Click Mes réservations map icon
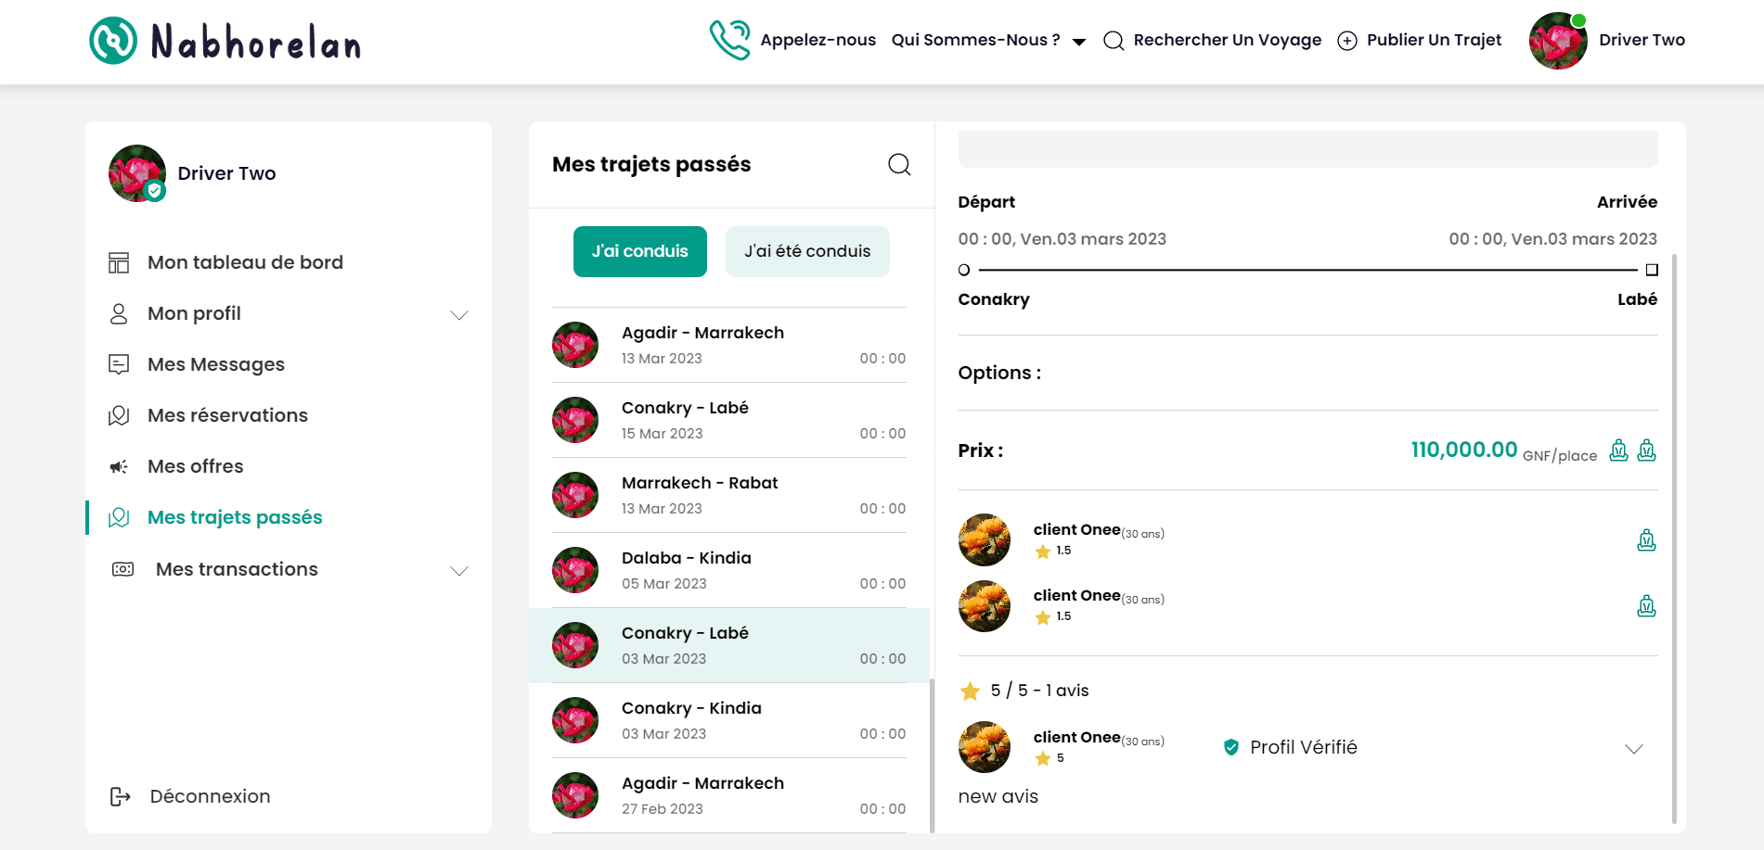This screenshot has height=850, width=1764. (119, 415)
